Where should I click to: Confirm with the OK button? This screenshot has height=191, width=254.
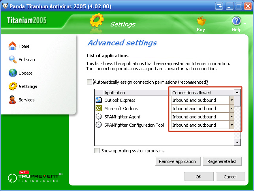(199, 176)
